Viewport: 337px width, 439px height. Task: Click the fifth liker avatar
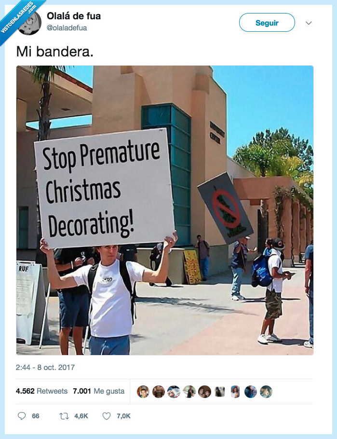(x=204, y=391)
